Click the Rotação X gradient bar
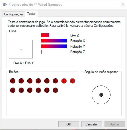Image resolution: width=127 pixels, height=130 pixels. point(54,40)
